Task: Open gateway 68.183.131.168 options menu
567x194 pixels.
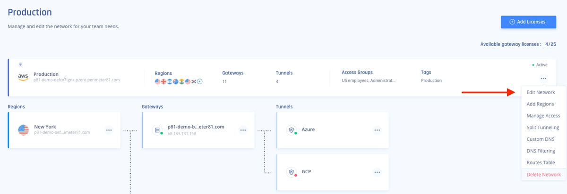Action: coord(243,130)
